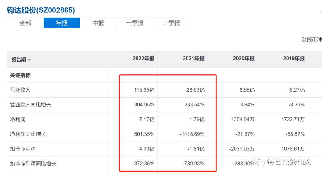Screen dimensions: 322x176
Task: Click the 7.17亿 net profit value
Action: click(147, 120)
